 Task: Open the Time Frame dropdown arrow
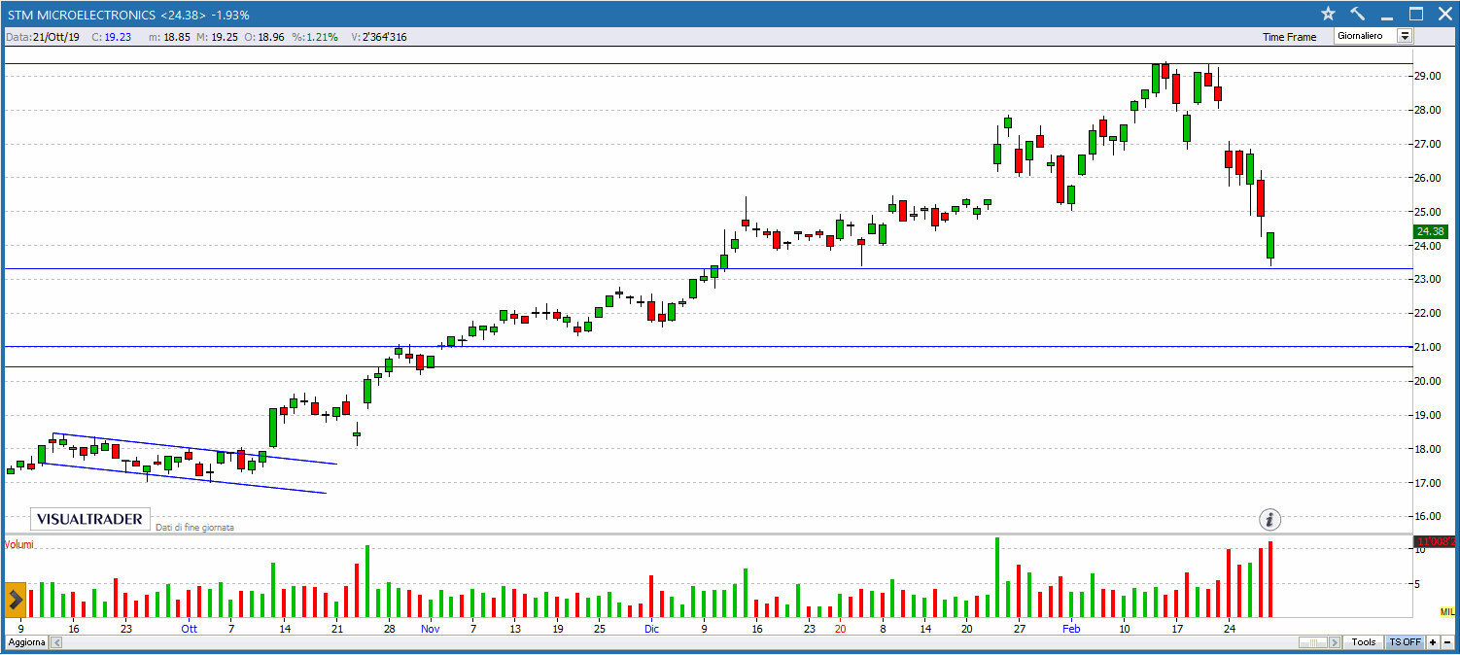click(1405, 36)
